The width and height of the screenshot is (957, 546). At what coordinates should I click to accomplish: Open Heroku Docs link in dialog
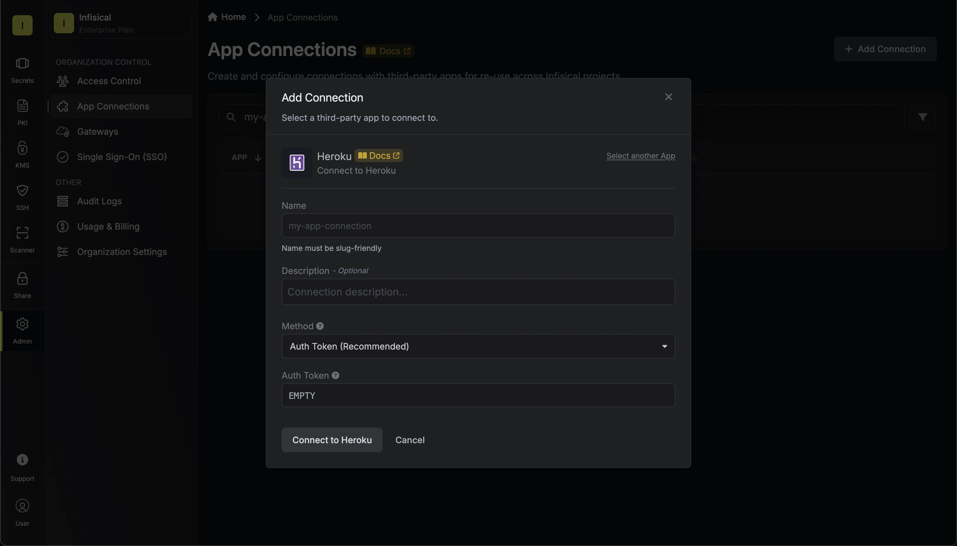pos(378,156)
